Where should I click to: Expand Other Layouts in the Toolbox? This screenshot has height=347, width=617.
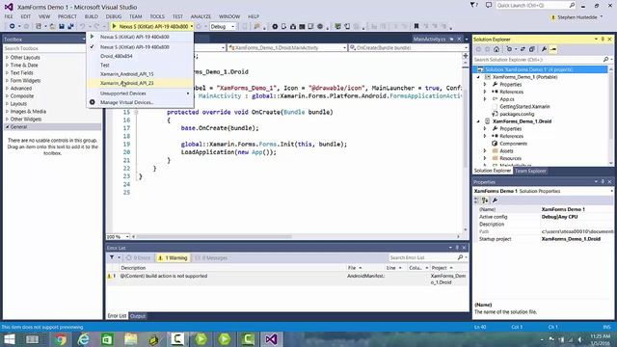(7, 58)
